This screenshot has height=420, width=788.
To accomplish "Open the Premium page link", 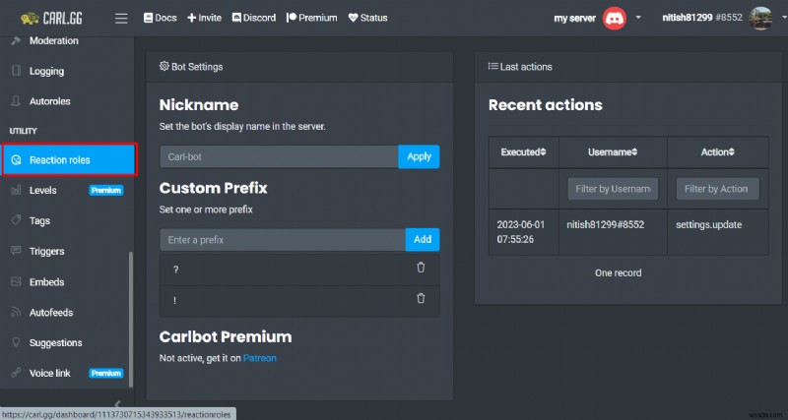I will (312, 18).
